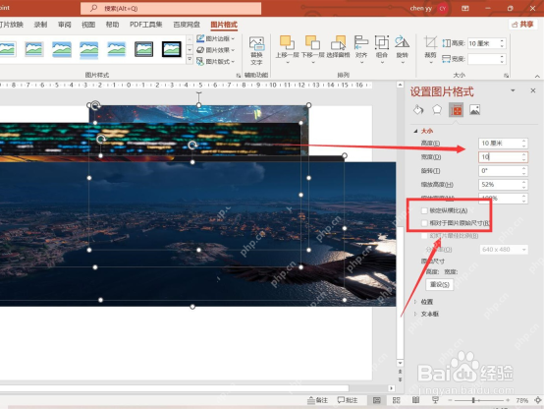Open the Review (审阅) tab
This screenshot has width=544, height=409.
pyautogui.click(x=65, y=25)
